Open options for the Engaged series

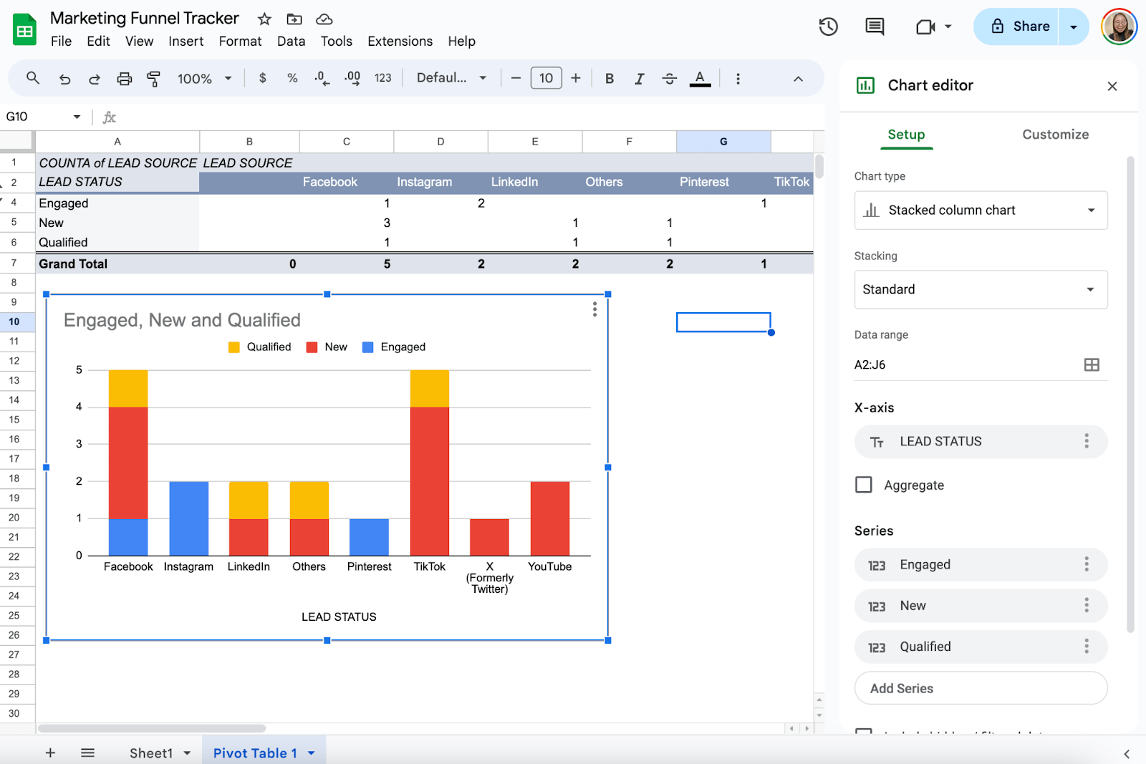point(1087,564)
